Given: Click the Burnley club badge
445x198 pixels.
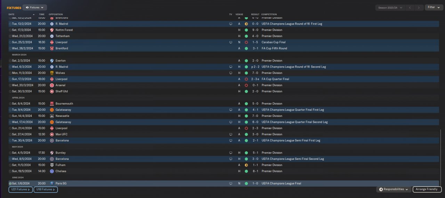Looking at the screenshot, I should [52, 153].
